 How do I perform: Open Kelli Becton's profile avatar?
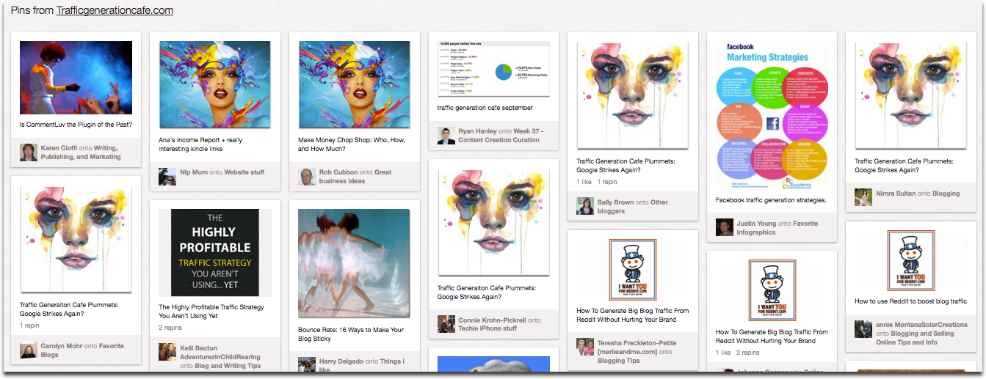click(x=167, y=352)
